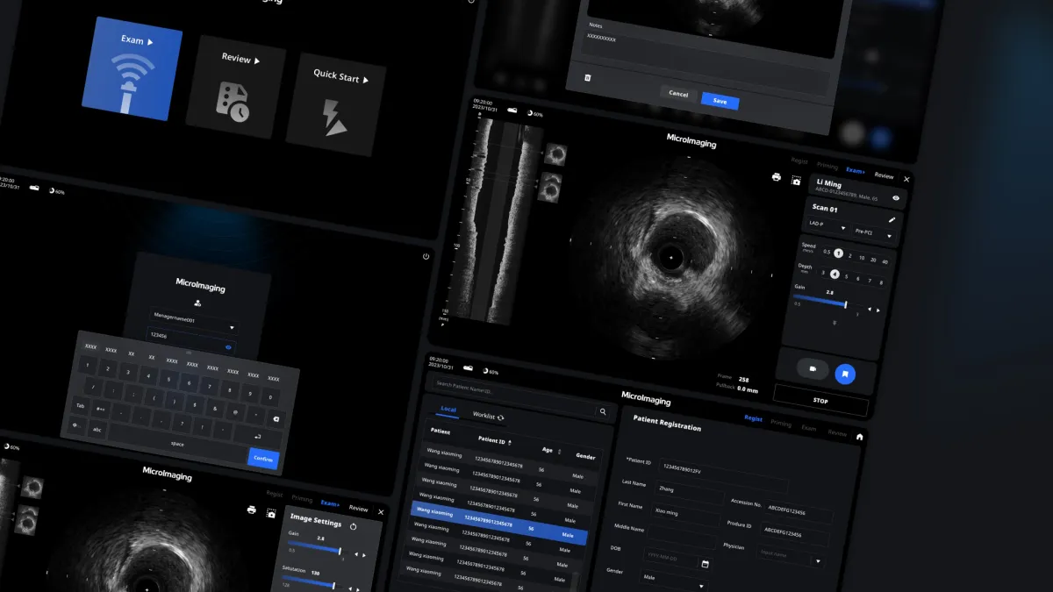Tap the Tab key on the virtual keyboard
The height and width of the screenshot is (592, 1053).
point(80,405)
